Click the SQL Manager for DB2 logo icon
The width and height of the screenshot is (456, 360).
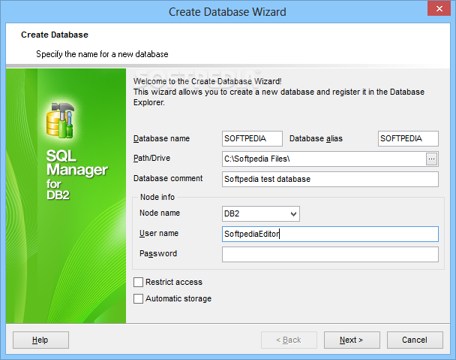[x=61, y=120]
